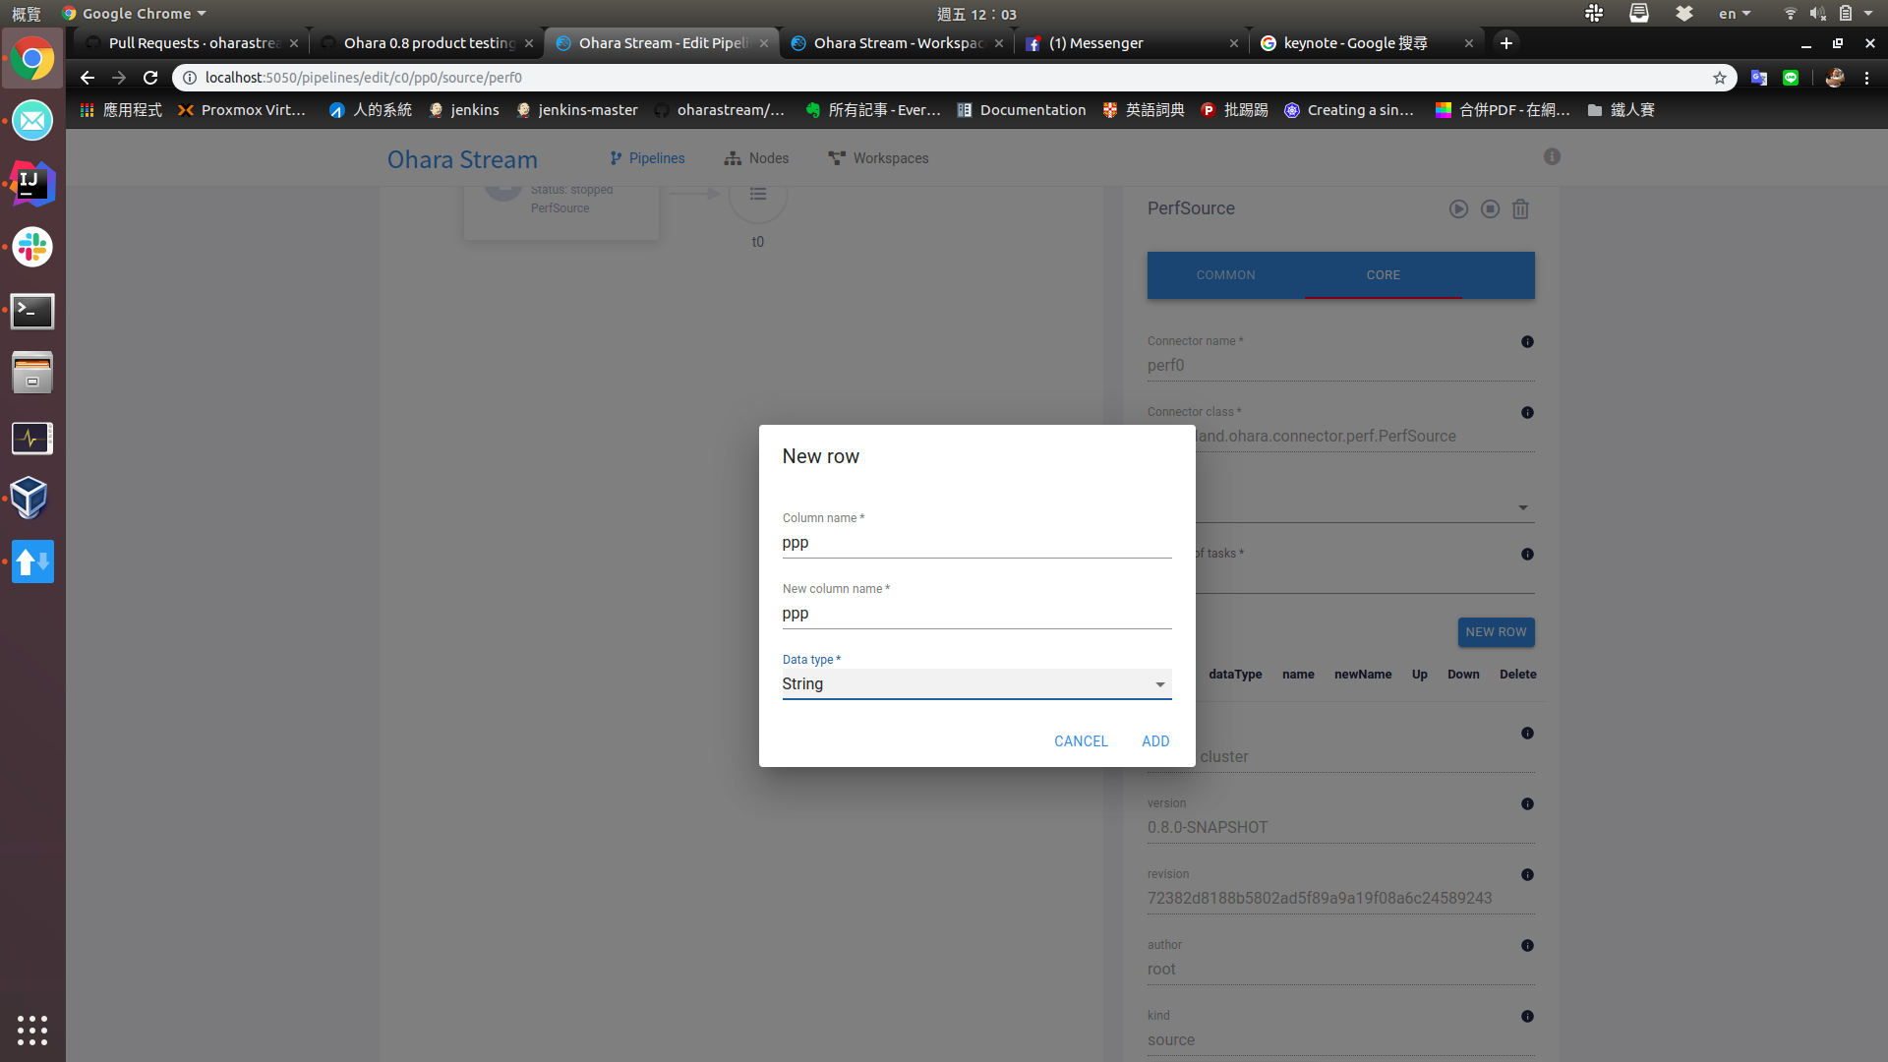Switch to Ohara Stream - Workspace tab
The height and width of the screenshot is (1062, 1888).
897,43
